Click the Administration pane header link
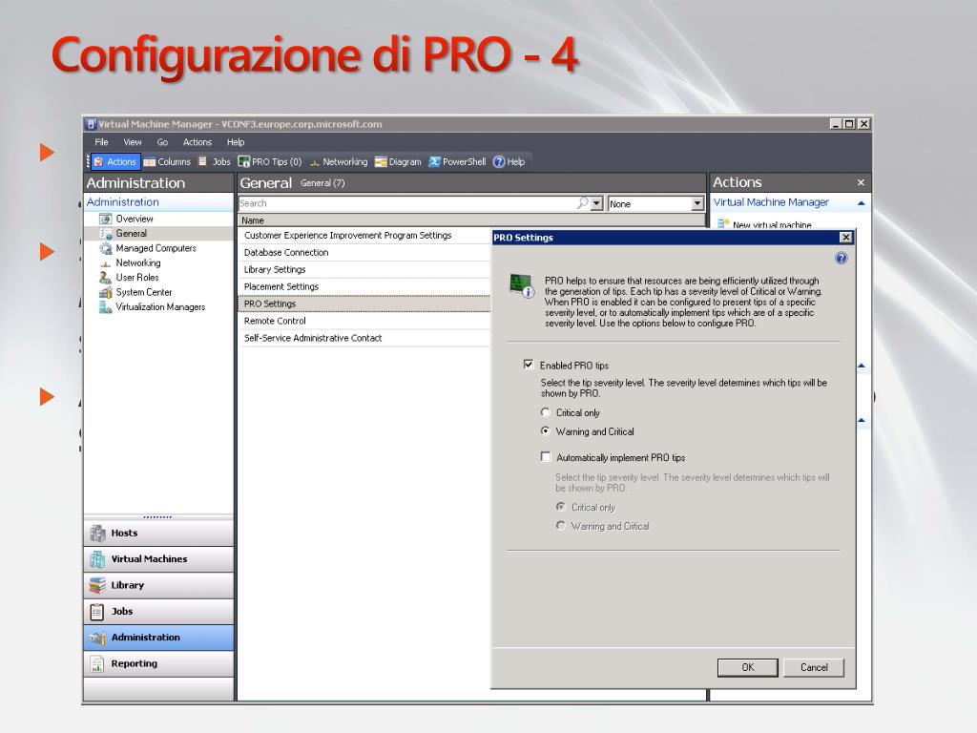 [x=123, y=202]
